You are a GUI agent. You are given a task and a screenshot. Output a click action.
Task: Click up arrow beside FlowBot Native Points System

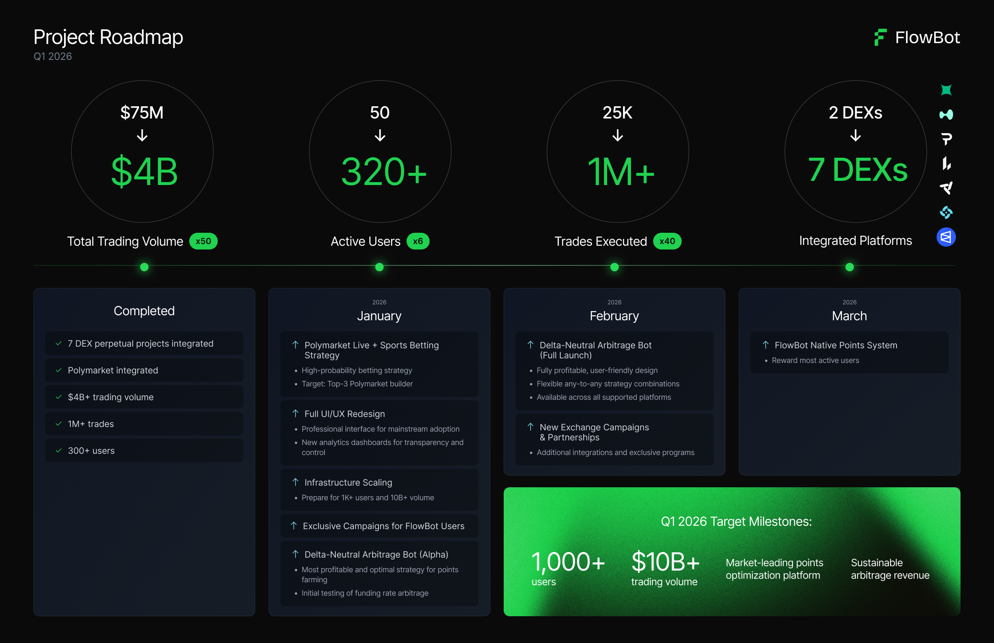point(765,345)
